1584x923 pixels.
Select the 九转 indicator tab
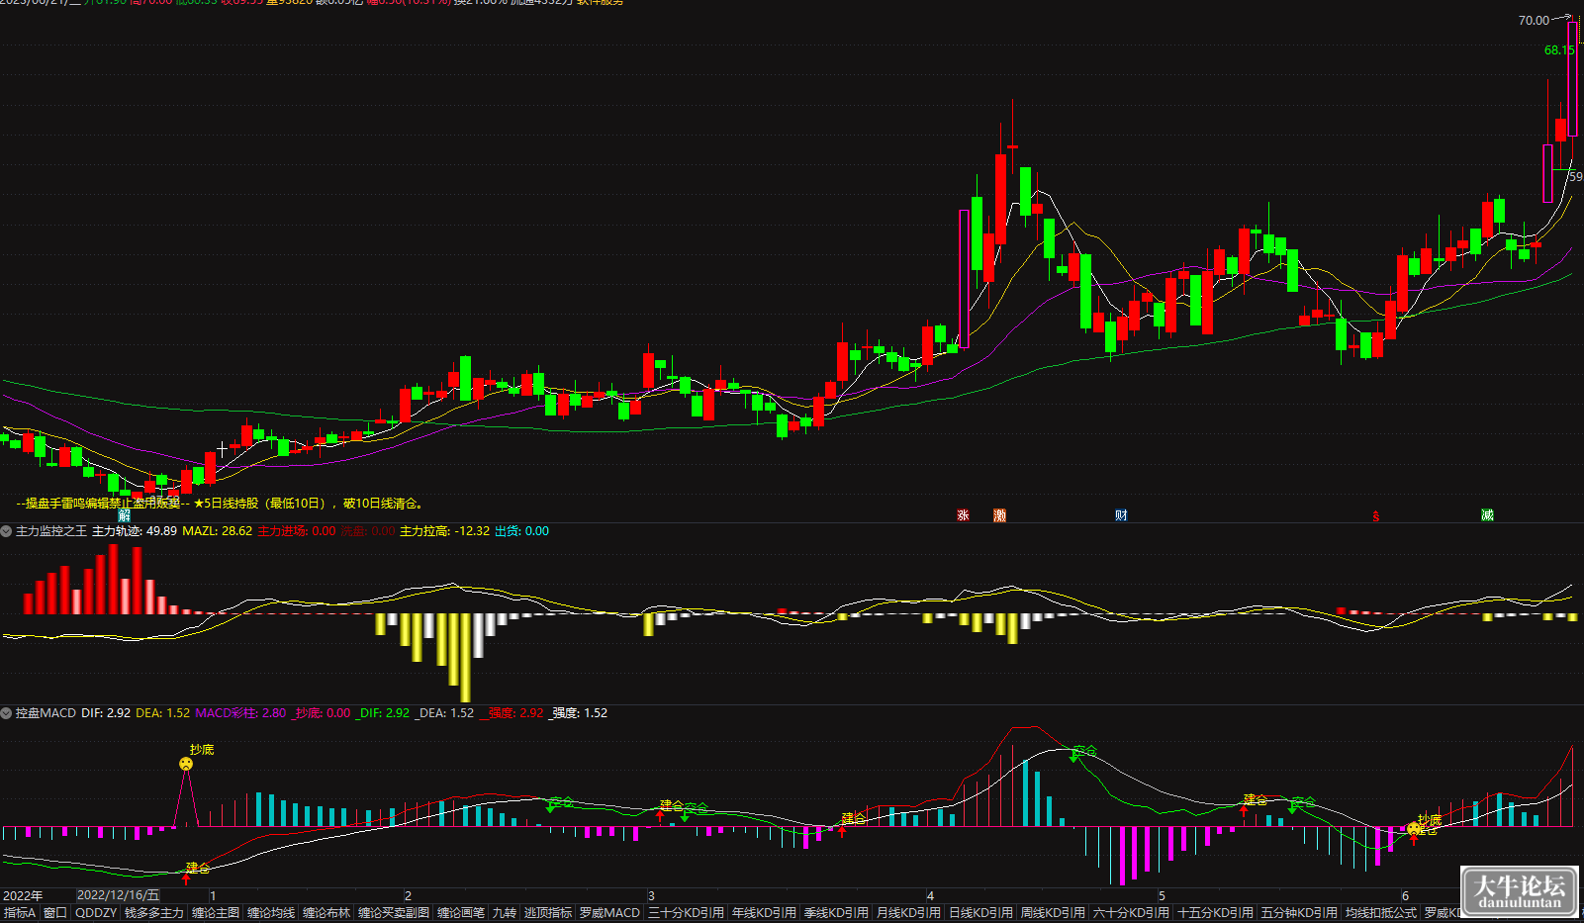point(505,913)
